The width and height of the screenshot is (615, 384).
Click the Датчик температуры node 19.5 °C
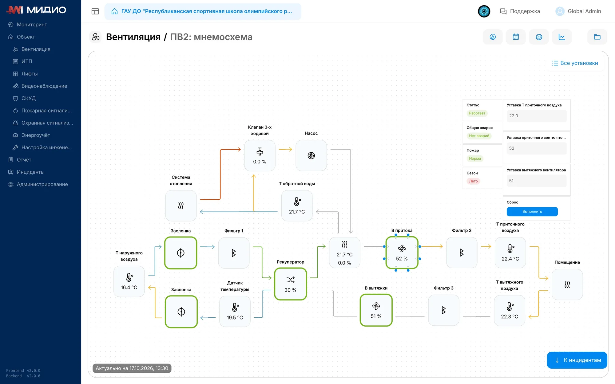[235, 312]
